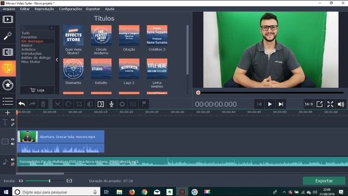Select the Tudo category
This screenshot has height=196, width=348.
tap(26, 33)
